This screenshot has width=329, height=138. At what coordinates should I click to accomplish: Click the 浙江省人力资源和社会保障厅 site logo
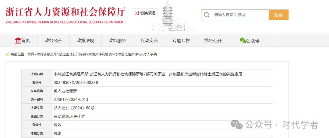65,15
